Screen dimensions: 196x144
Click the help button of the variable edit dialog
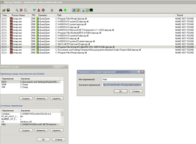click(x=139, y=72)
